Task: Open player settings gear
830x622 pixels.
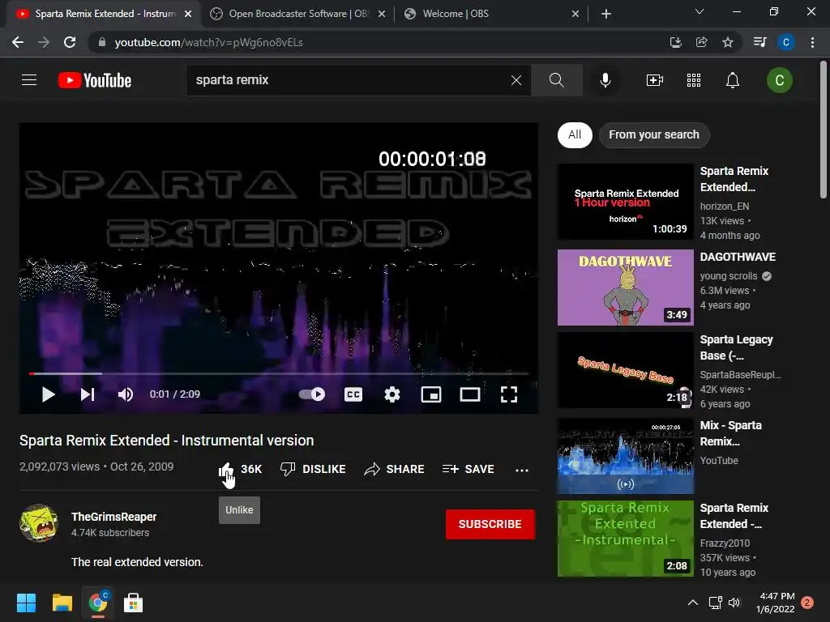Action: pos(392,394)
